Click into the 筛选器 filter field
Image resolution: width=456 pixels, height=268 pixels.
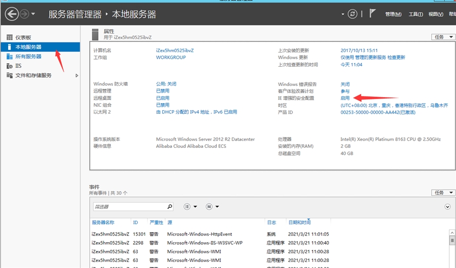tap(129, 206)
